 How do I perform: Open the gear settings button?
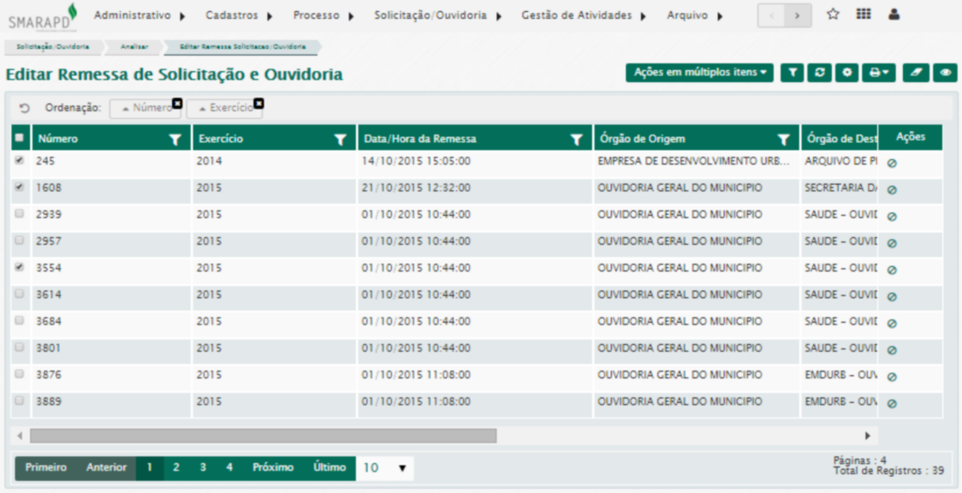(846, 74)
